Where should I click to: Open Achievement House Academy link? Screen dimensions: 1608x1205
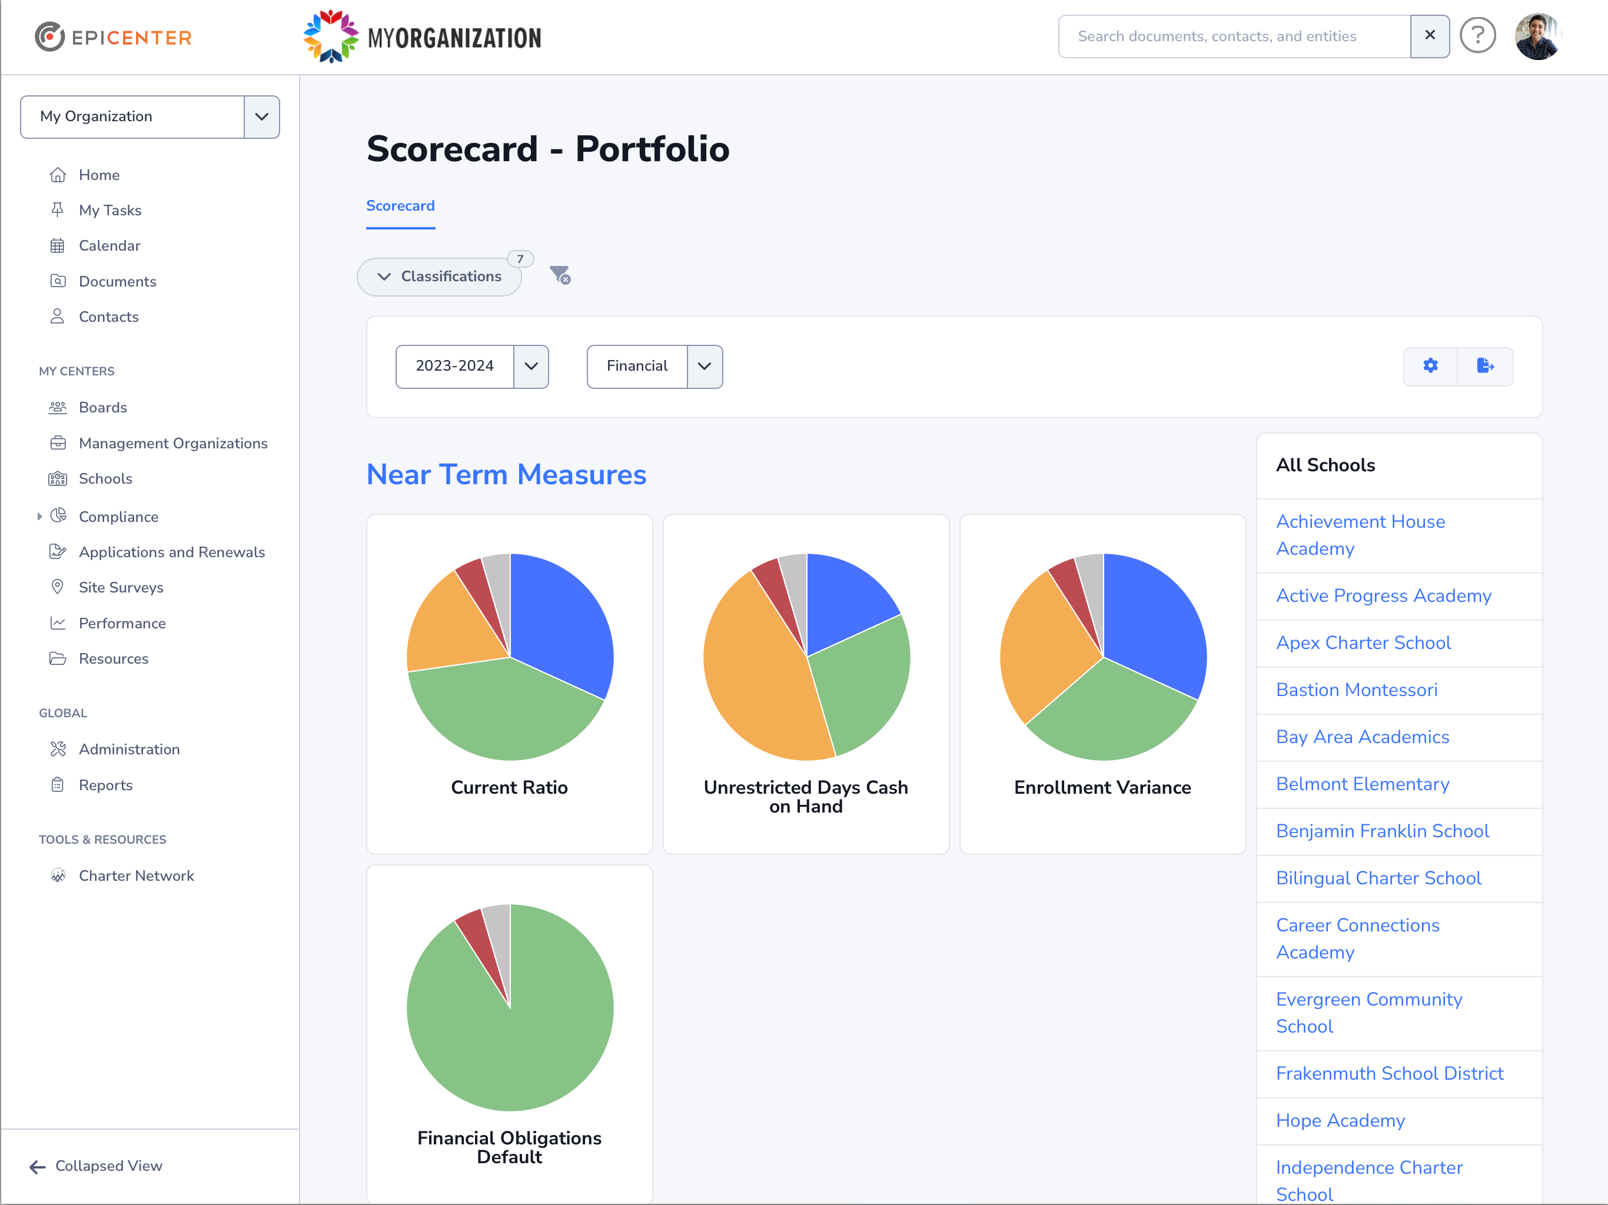[1360, 535]
